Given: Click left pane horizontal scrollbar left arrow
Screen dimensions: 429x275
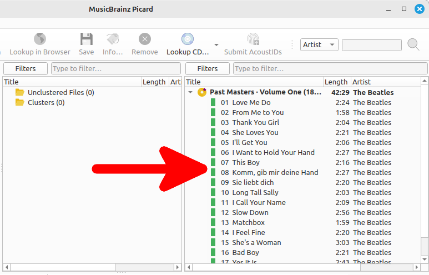Looking at the screenshot, I should coord(7,267).
